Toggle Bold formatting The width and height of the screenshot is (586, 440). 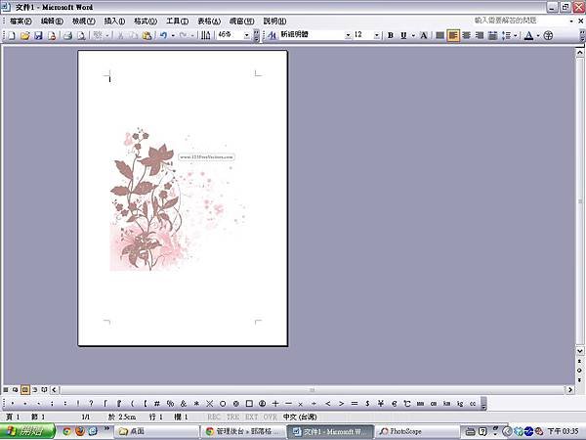390,35
